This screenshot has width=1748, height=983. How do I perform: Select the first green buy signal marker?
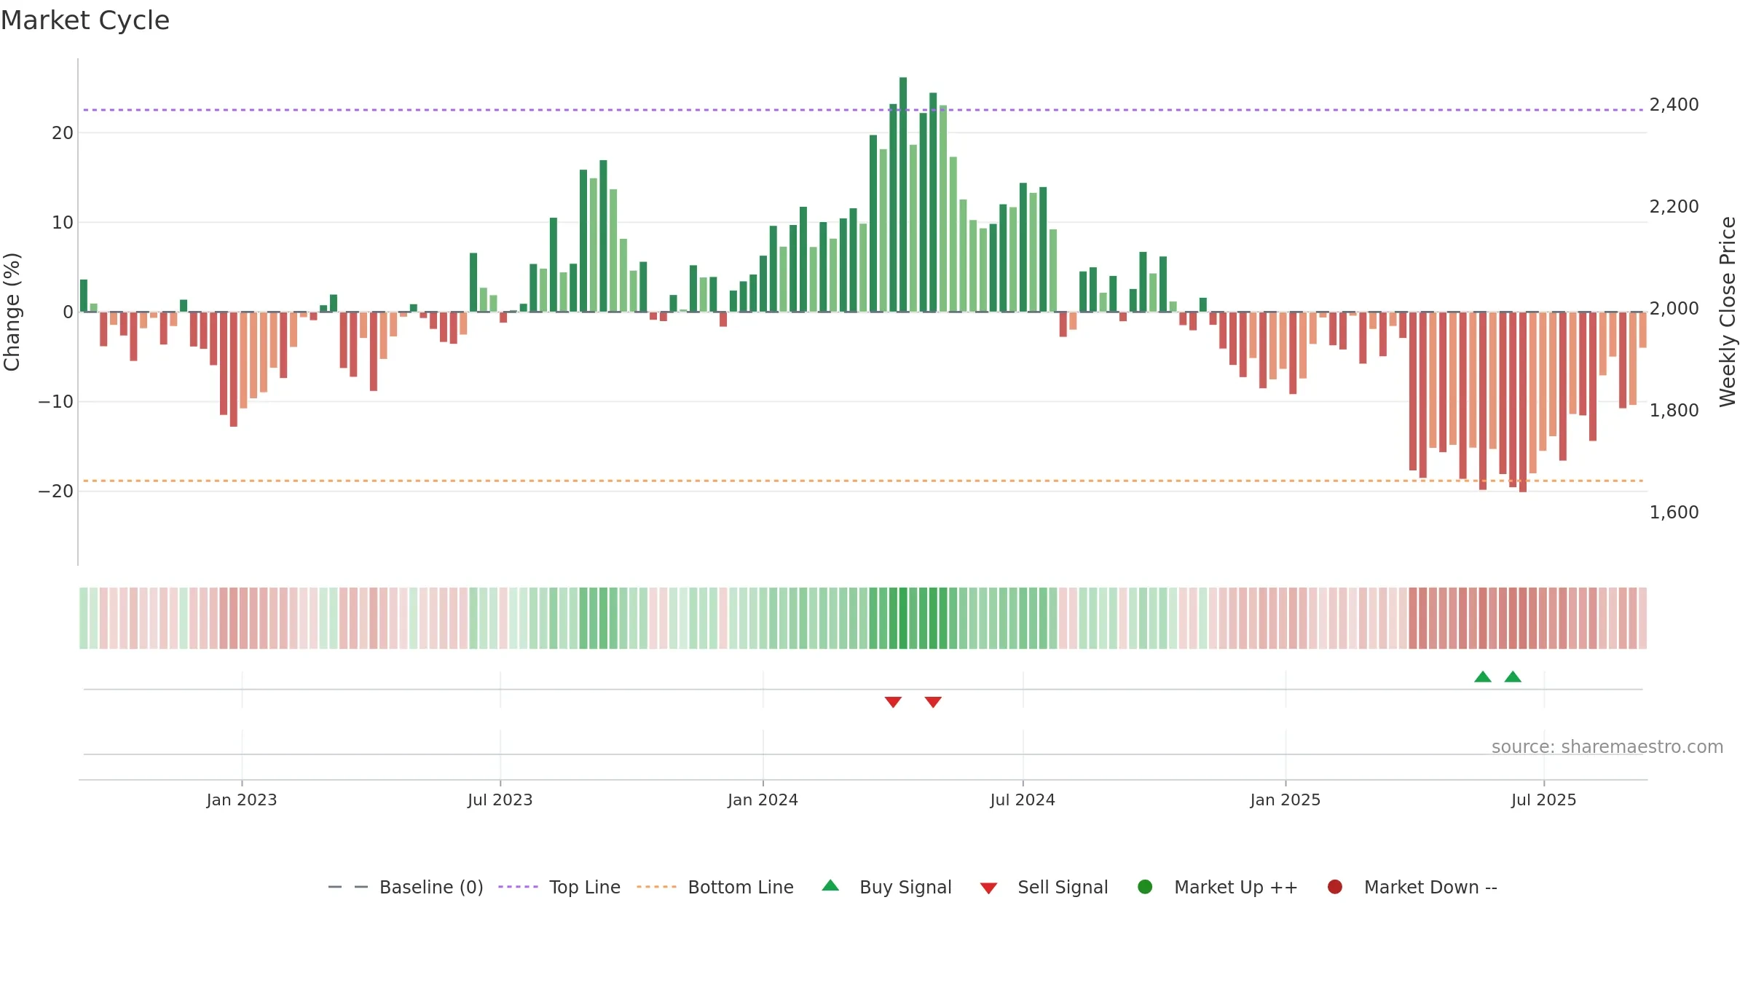pos(1483,677)
